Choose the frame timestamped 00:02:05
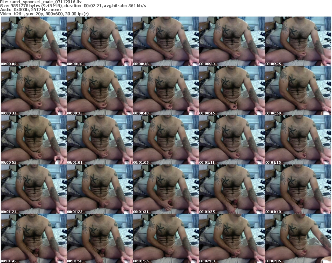 [x=298, y=238]
